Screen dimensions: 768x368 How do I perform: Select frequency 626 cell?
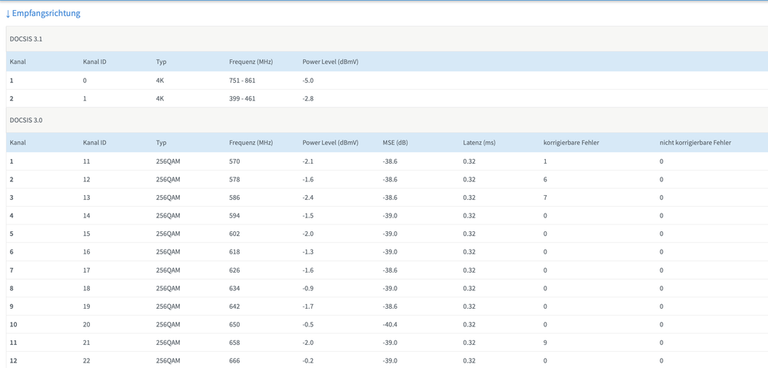point(234,270)
